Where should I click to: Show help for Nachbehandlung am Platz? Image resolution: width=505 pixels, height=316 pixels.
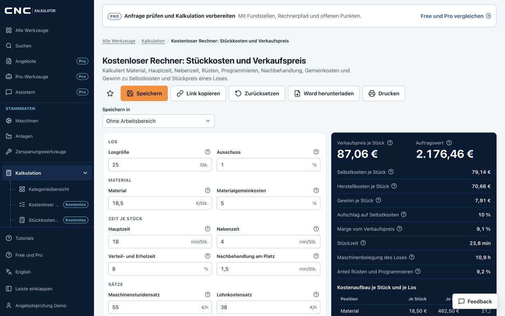pyautogui.click(x=316, y=256)
